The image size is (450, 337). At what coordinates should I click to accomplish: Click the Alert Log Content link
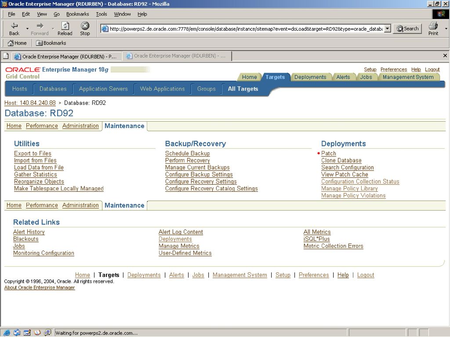[181, 232]
